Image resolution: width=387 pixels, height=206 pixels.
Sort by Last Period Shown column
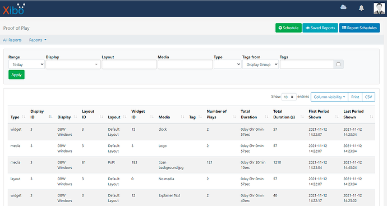[x=371, y=117]
